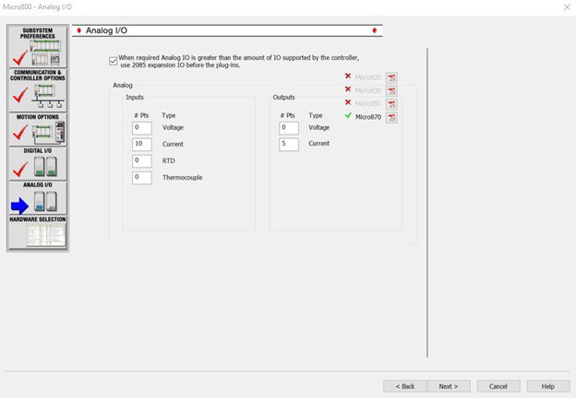Open the Subsystem Preferences step
576x398 pixels.
point(38,47)
